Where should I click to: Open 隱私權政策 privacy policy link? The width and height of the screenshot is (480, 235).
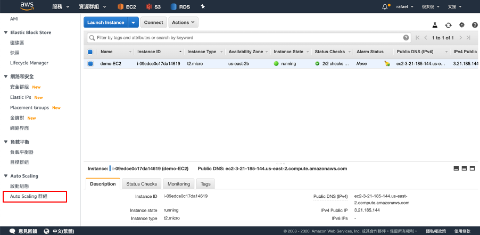point(436,231)
